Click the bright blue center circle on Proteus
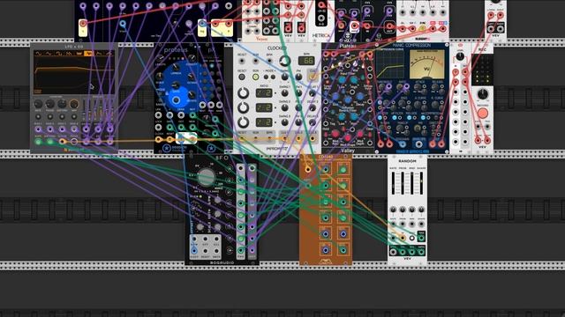565x317 pixels. pos(176,100)
